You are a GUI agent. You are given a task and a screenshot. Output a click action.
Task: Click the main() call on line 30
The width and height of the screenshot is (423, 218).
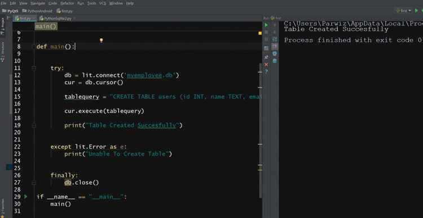pyautogui.click(x=61, y=204)
